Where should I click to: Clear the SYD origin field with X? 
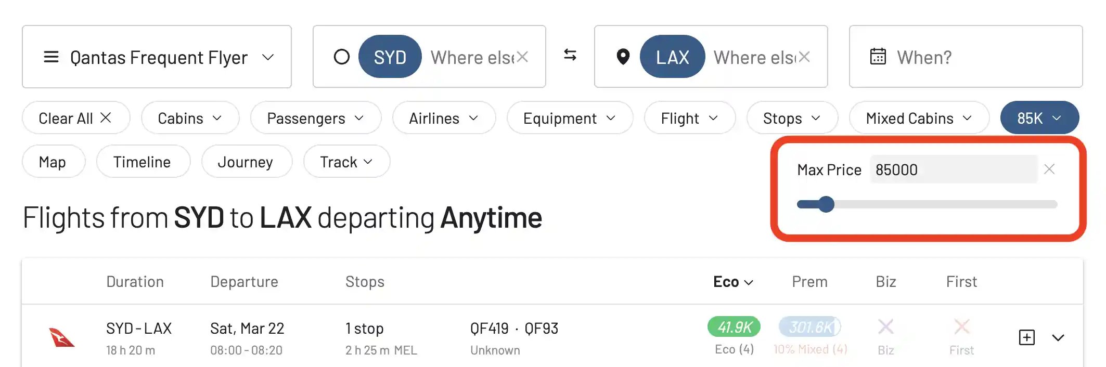click(522, 57)
